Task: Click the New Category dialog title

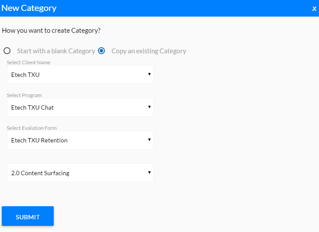Action: (29, 8)
